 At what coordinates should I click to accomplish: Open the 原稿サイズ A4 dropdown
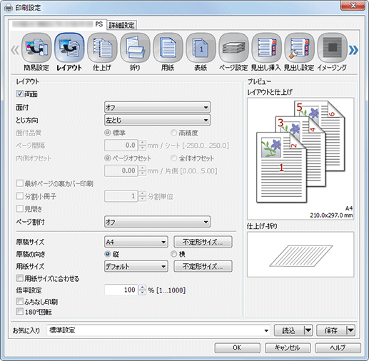pos(136,242)
